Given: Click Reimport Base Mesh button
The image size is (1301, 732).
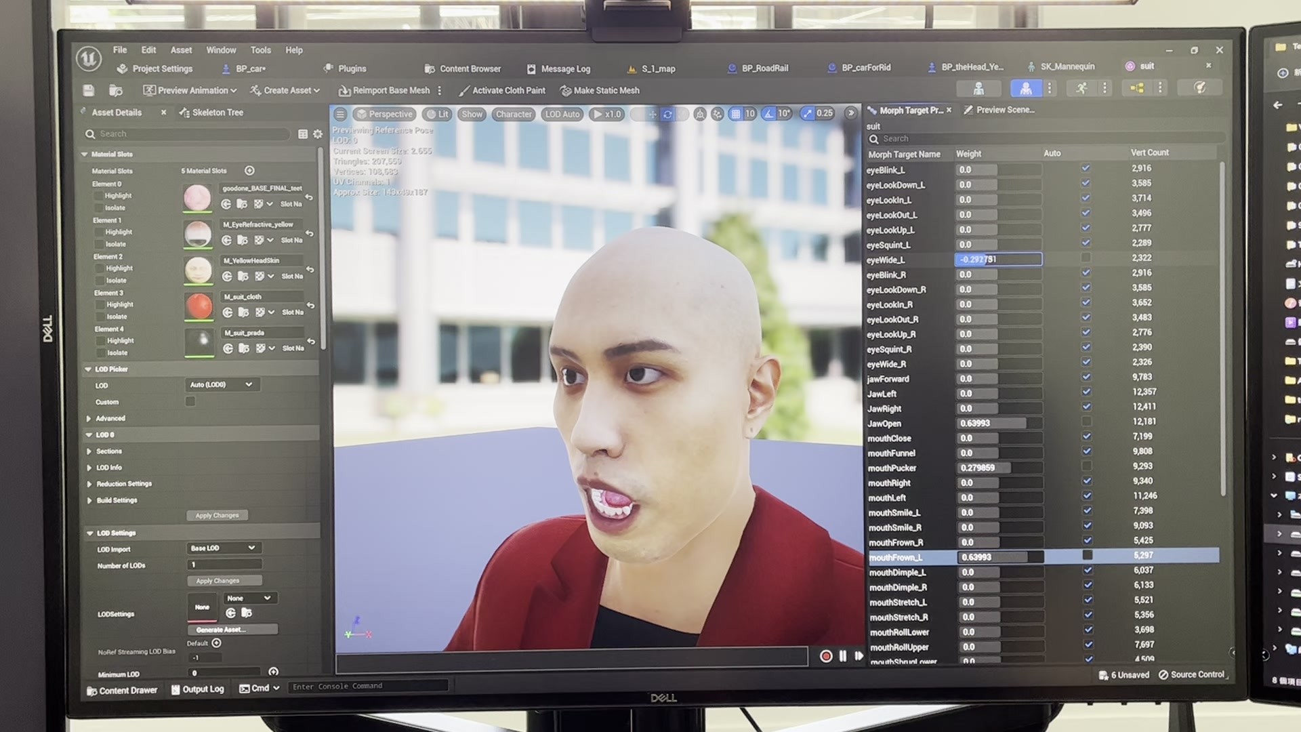Looking at the screenshot, I should (x=384, y=90).
